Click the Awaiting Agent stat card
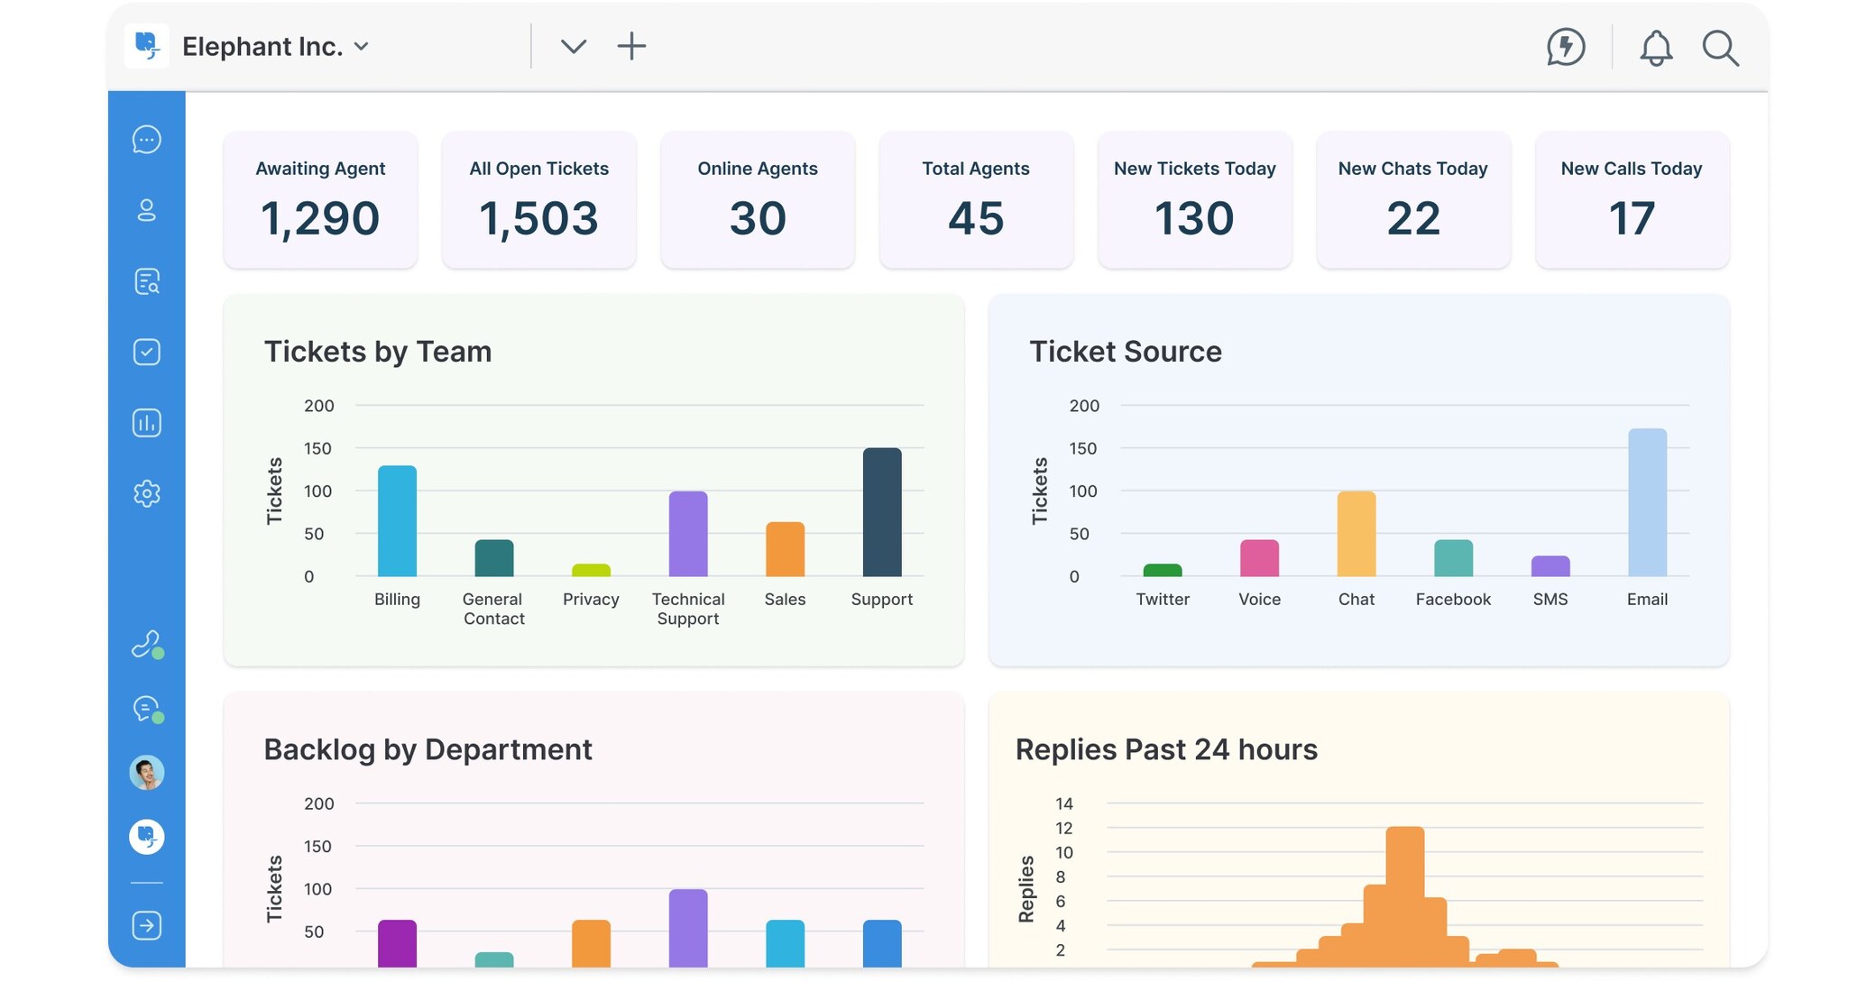The image size is (1876, 982). click(320, 200)
